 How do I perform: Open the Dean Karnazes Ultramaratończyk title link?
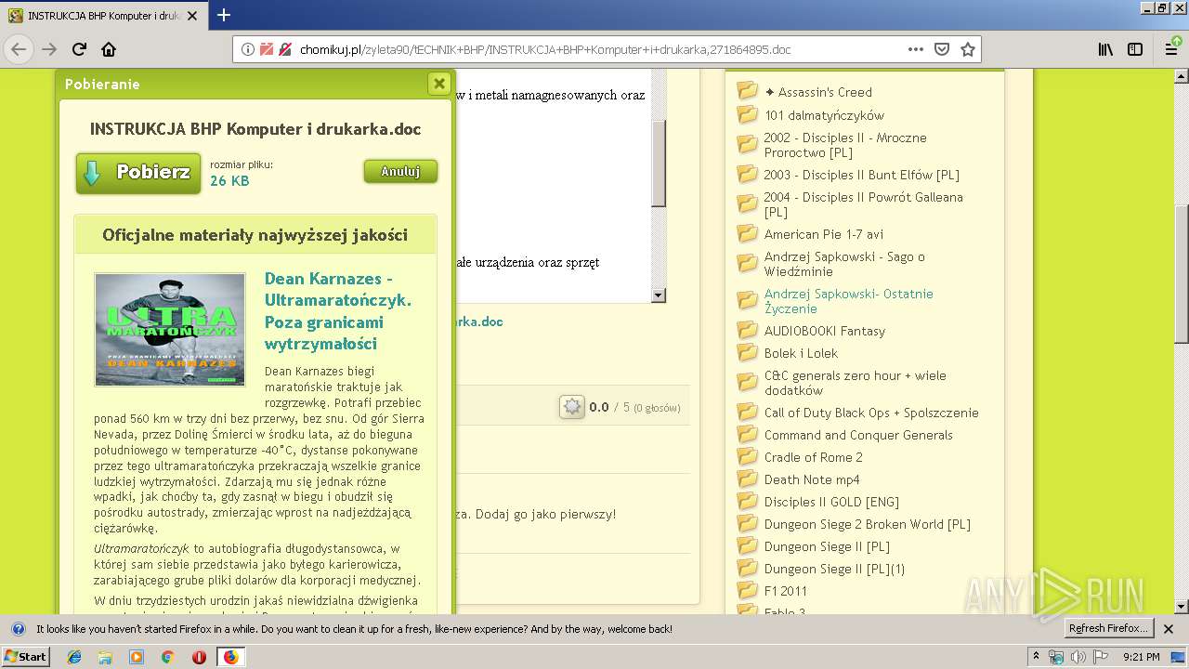[338, 311]
